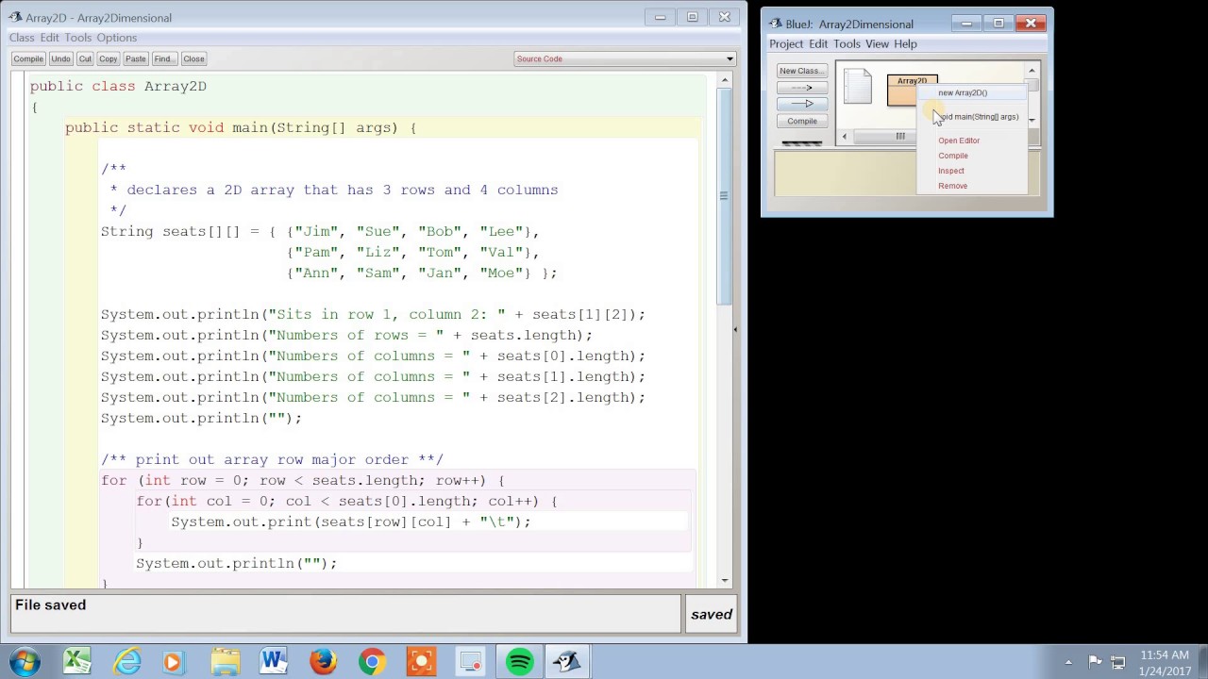Click the Windows Start button
This screenshot has height=679, width=1208.
(x=25, y=661)
